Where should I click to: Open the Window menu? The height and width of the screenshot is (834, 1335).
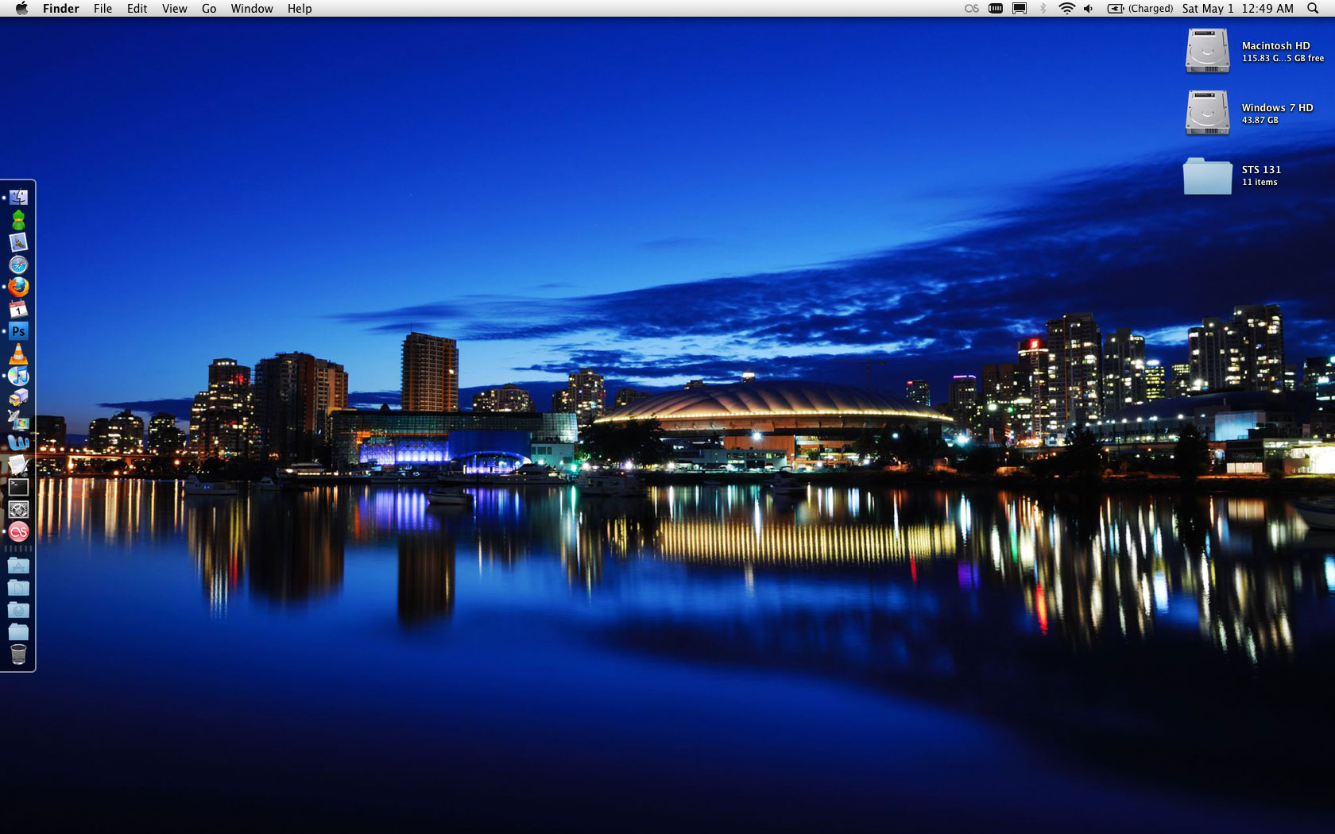[252, 9]
